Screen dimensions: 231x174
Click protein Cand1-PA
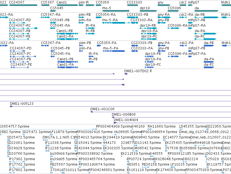68,67
